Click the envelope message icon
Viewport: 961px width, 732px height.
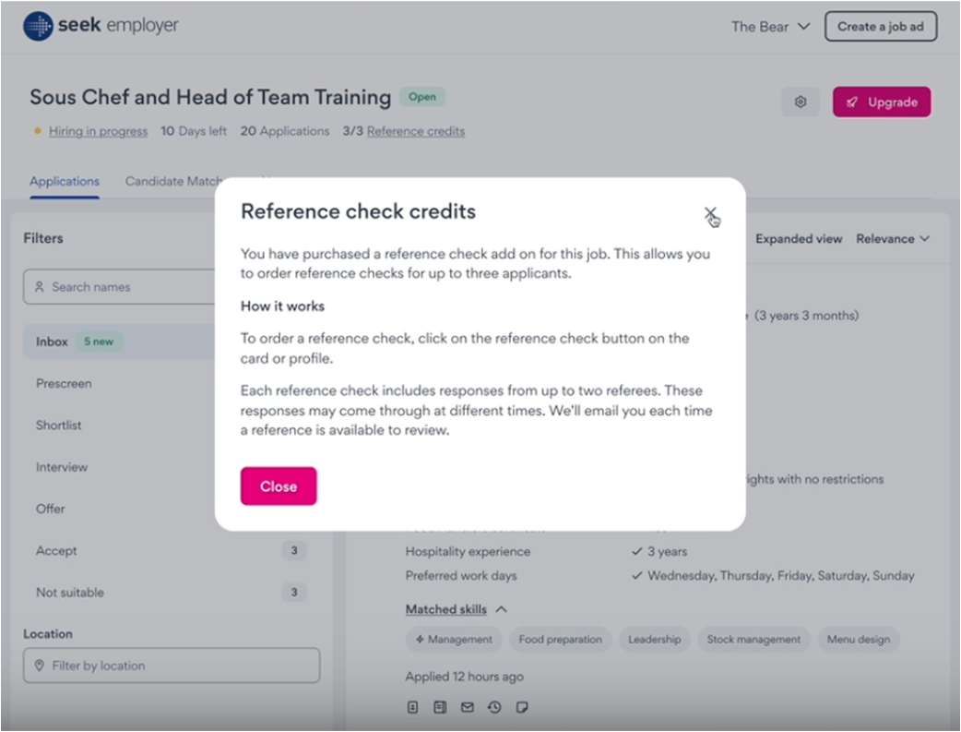tap(468, 708)
